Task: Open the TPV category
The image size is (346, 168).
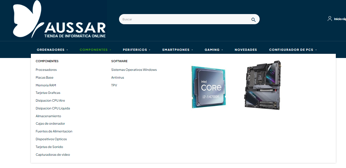Action: [x=114, y=85]
